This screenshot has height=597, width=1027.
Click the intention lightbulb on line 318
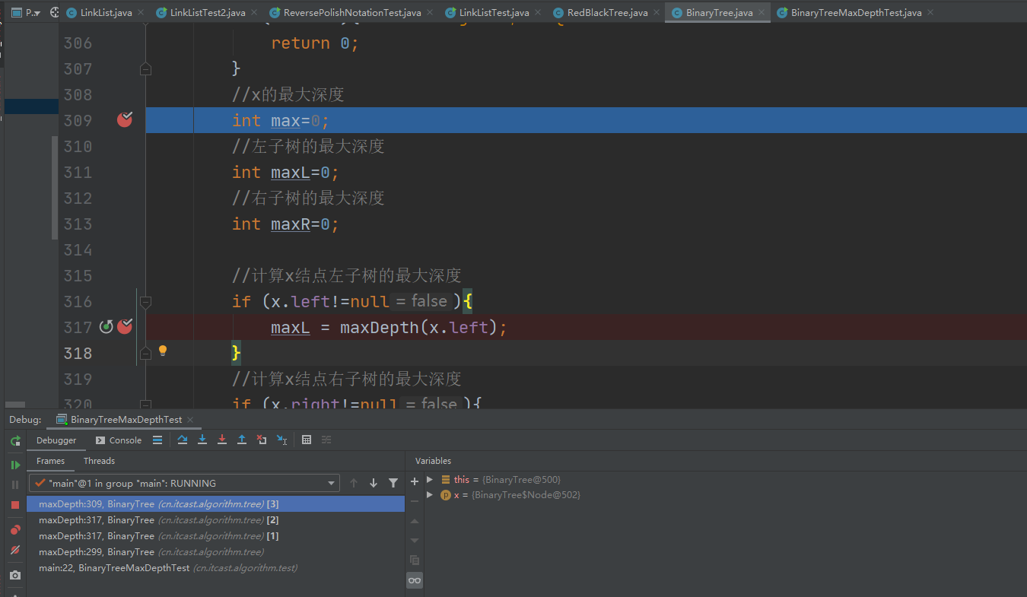point(162,351)
